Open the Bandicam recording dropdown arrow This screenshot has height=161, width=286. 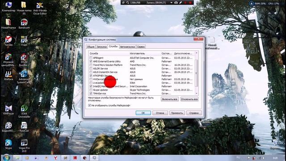click(171, 3)
